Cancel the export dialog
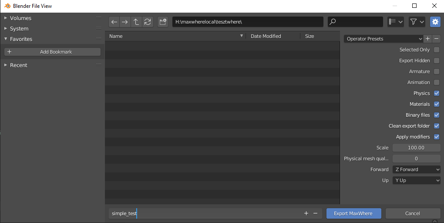 (x=413, y=213)
